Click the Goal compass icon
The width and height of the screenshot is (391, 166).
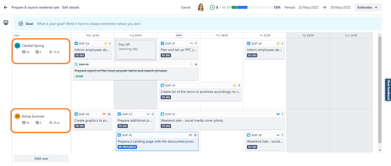tap(21, 24)
